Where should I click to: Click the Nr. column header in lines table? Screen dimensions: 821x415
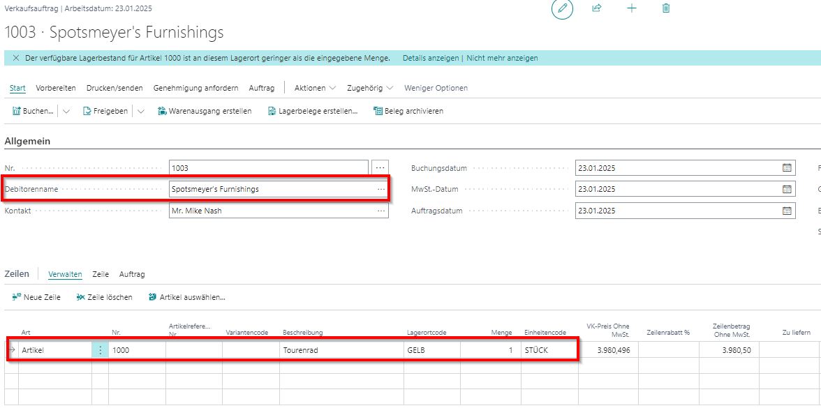click(116, 332)
